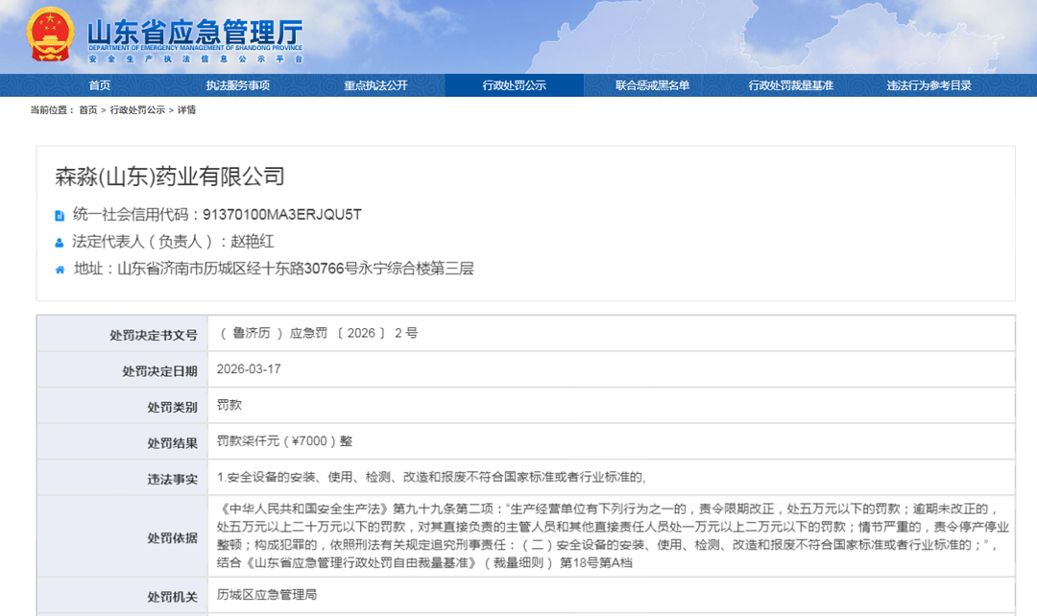Click the penalty document number value
1037x616 pixels.
tap(318, 333)
